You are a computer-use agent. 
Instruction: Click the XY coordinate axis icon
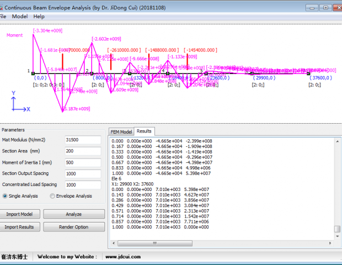(19, 104)
